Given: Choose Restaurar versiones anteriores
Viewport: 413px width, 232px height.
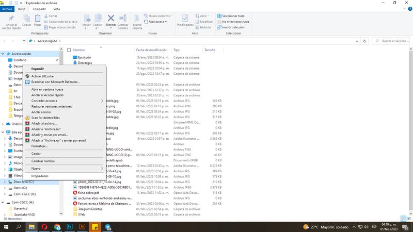Looking at the screenshot, I should click(x=64, y=107).
